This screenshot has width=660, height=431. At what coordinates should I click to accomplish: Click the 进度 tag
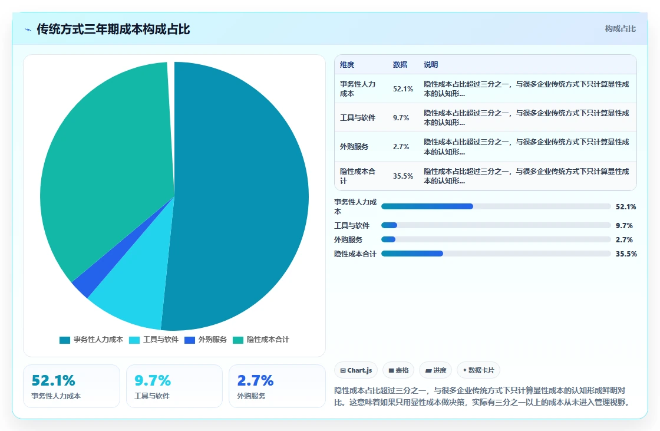point(435,370)
